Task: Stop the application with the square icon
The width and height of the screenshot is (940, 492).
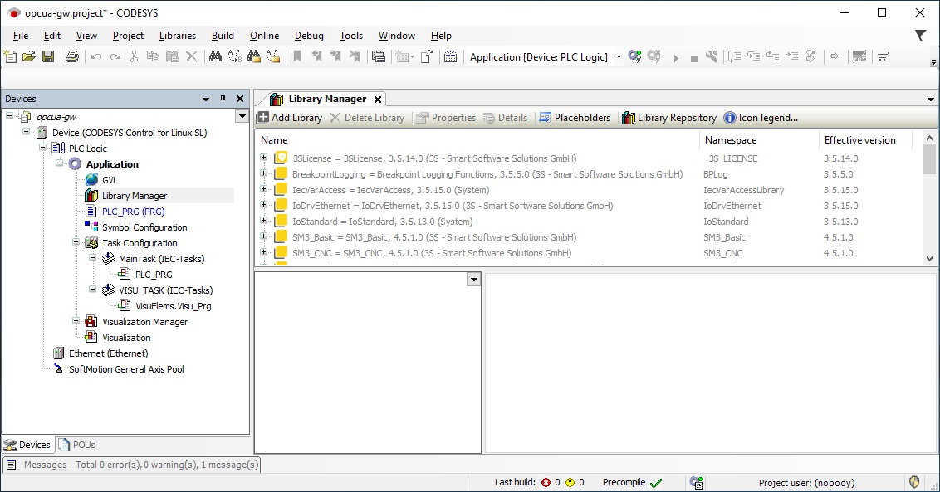Action: pyautogui.click(x=693, y=58)
